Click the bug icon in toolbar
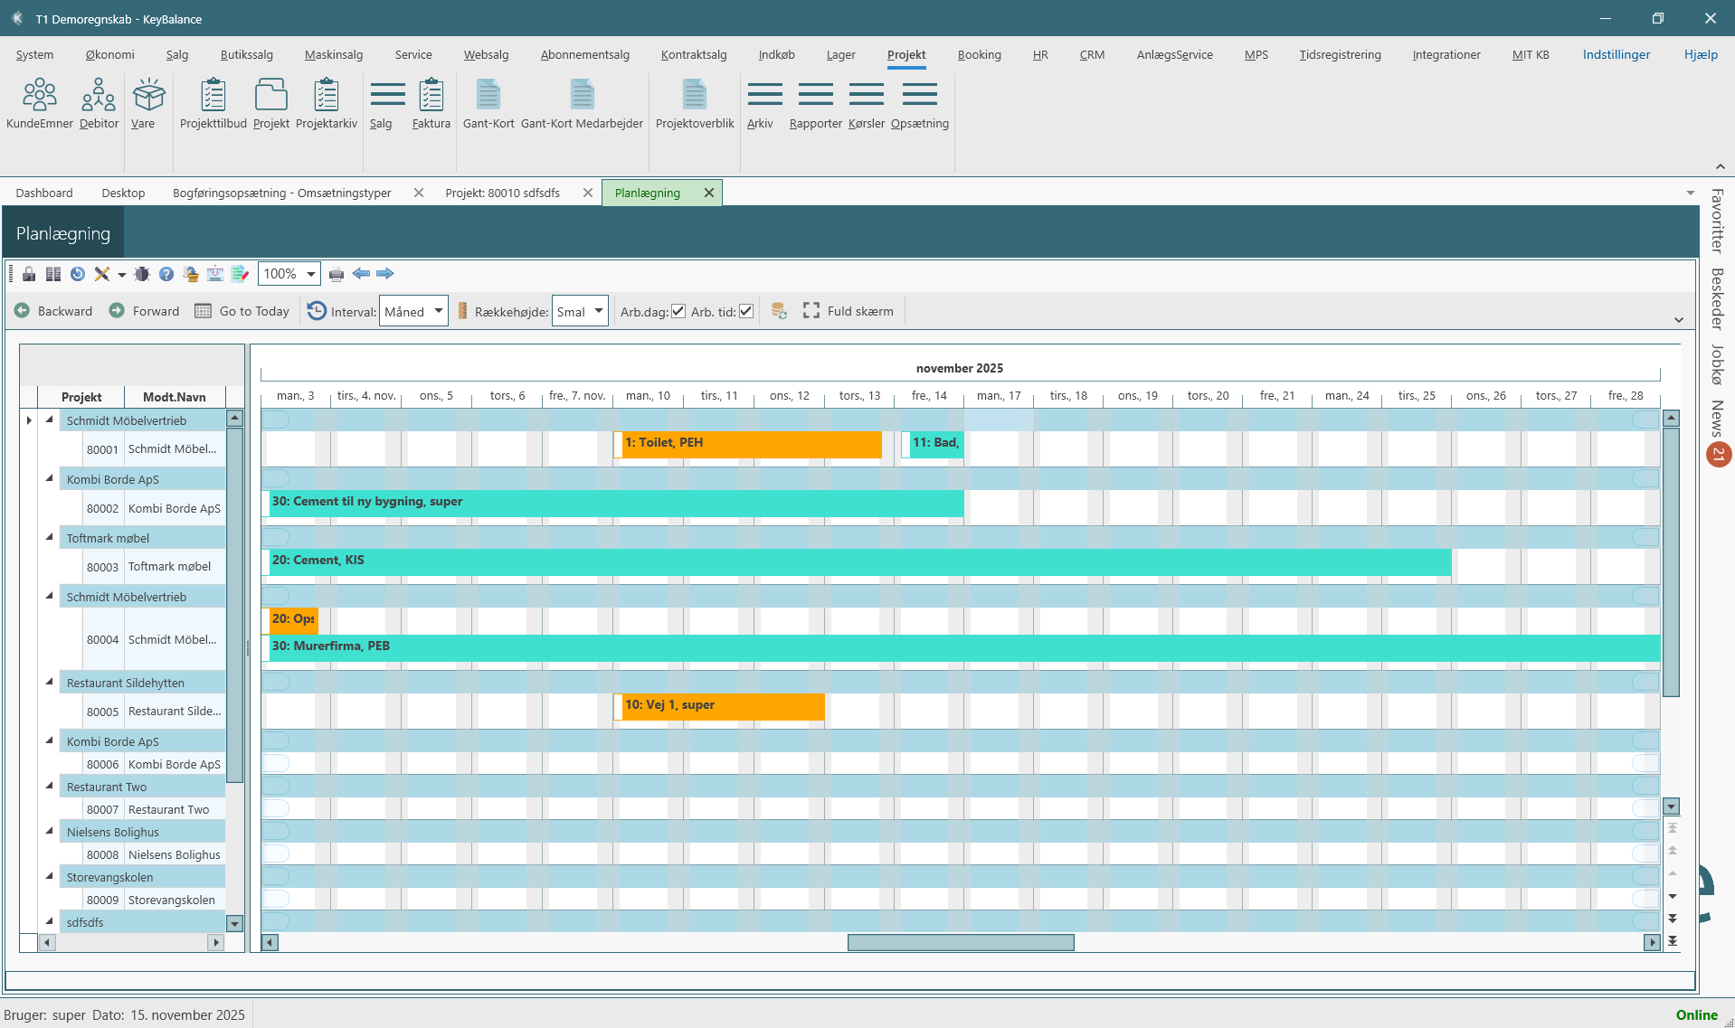This screenshot has height=1028, width=1735. 142,274
